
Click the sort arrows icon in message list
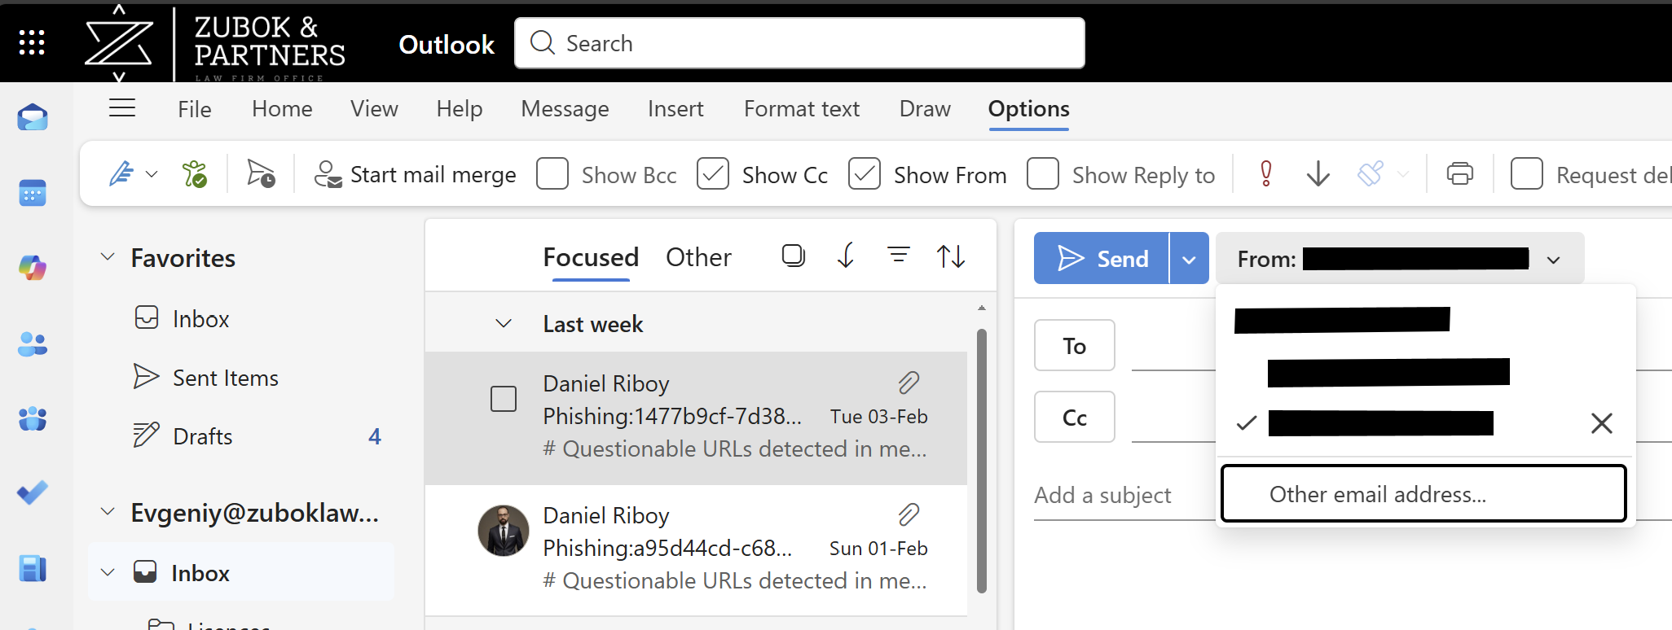[951, 257]
